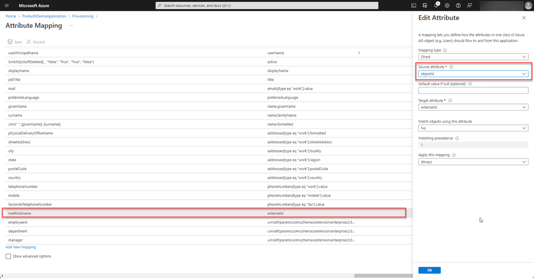Open the Help question mark icon

[458, 5]
